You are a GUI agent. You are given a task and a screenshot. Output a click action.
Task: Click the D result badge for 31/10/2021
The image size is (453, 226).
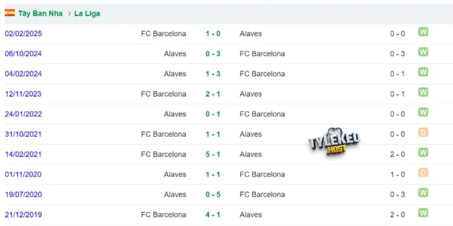tap(423, 132)
